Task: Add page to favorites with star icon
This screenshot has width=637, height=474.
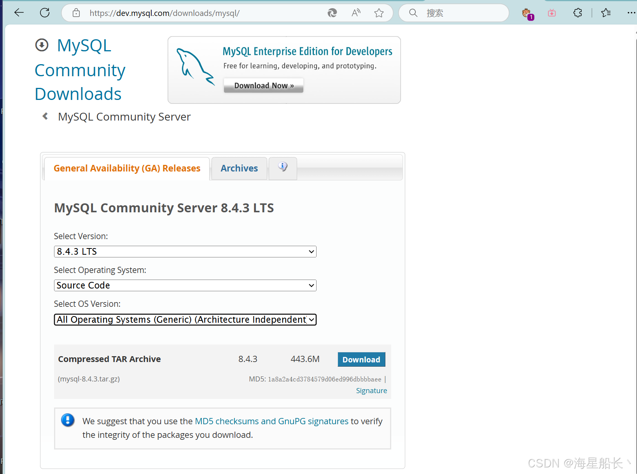Action: pyautogui.click(x=379, y=13)
